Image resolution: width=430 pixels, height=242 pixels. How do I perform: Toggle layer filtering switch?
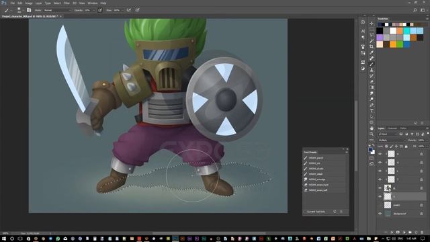(428, 134)
